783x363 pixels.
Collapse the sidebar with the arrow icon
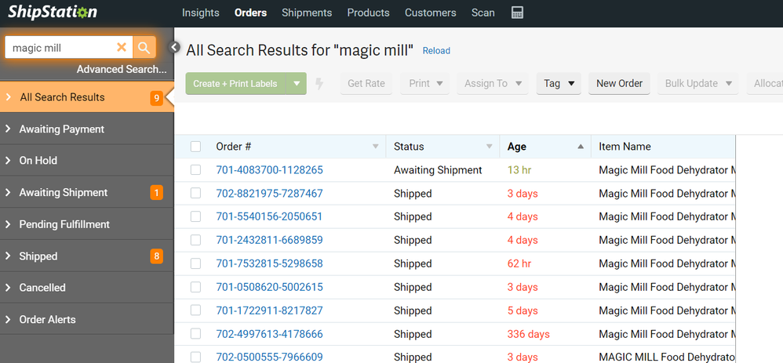click(175, 47)
